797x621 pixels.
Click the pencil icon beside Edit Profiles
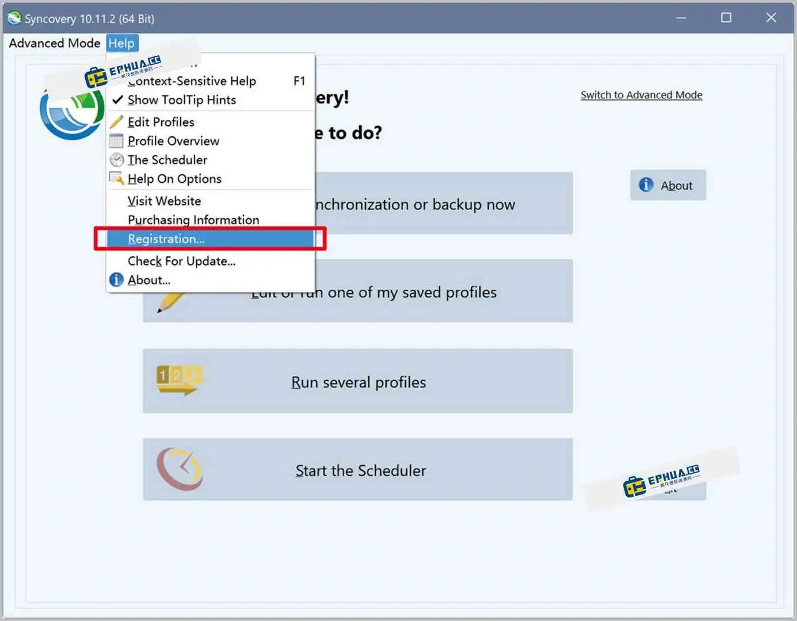pos(116,122)
